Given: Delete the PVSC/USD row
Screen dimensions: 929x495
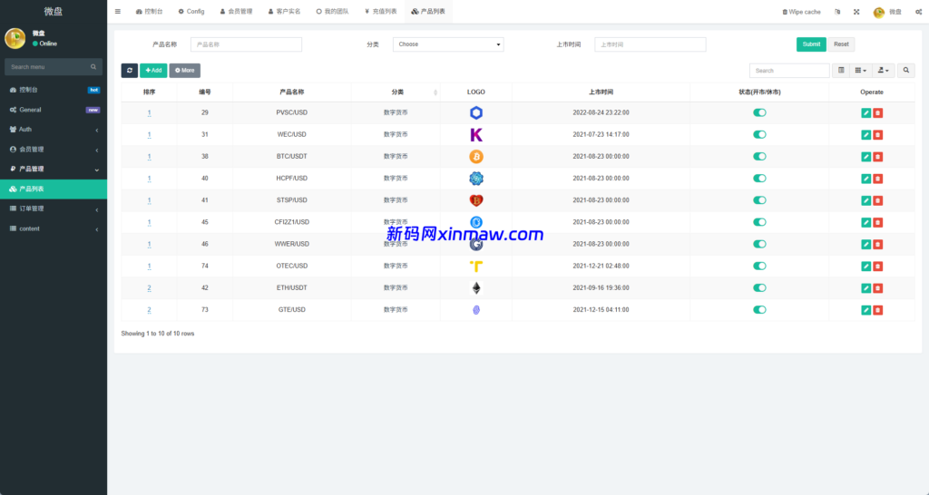Looking at the screenshot, I should tap(877, 113).
